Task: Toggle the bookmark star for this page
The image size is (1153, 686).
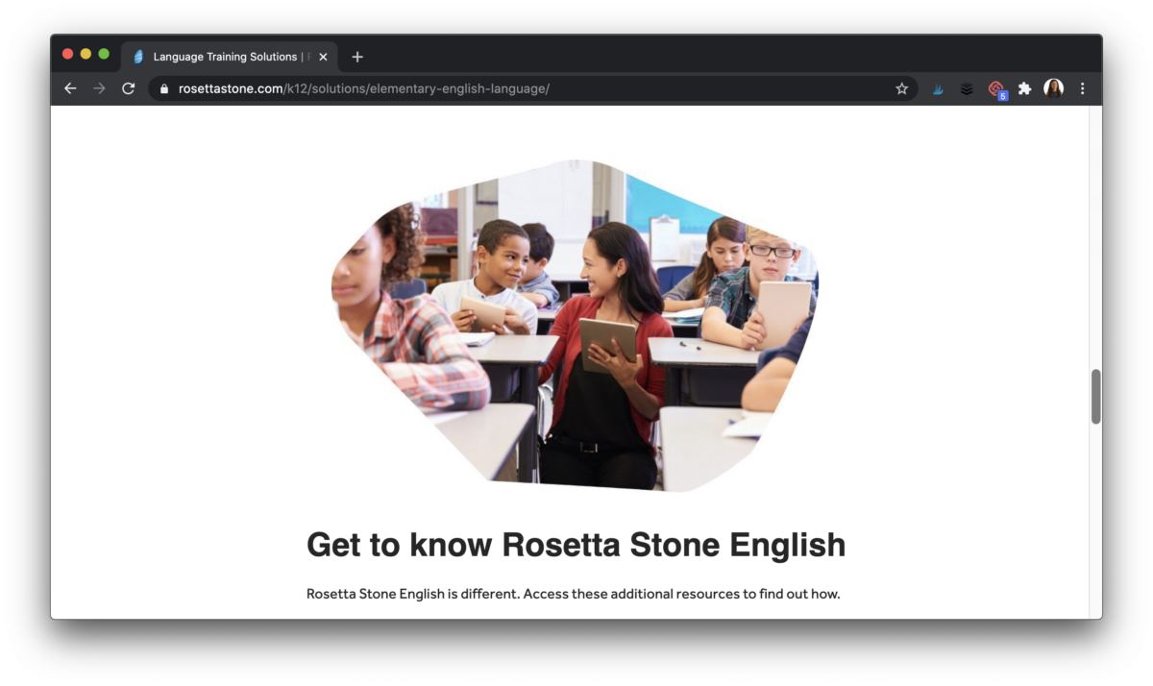Action: click(x=901, y=88)
